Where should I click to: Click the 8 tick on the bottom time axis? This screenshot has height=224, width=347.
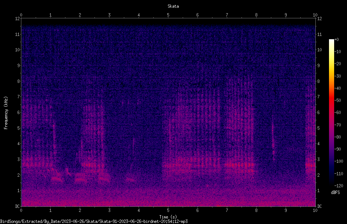(x=256, y=210)
